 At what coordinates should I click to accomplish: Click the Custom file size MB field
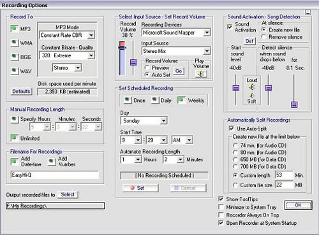point(284,185)
